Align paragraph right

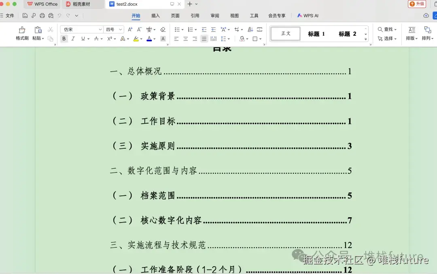click(195, 39)
